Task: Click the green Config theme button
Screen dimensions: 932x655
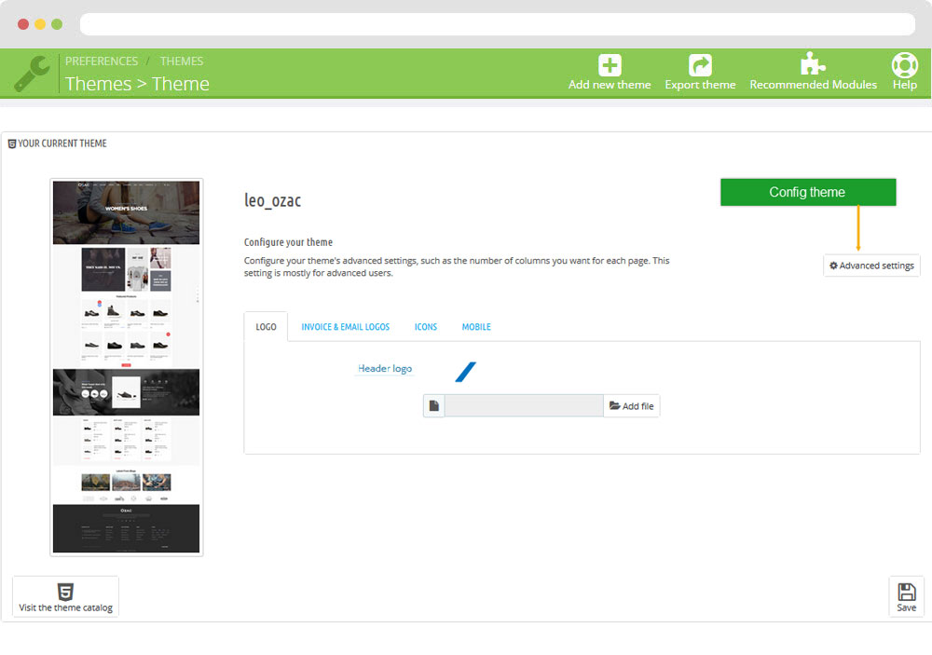Action: 808,192
